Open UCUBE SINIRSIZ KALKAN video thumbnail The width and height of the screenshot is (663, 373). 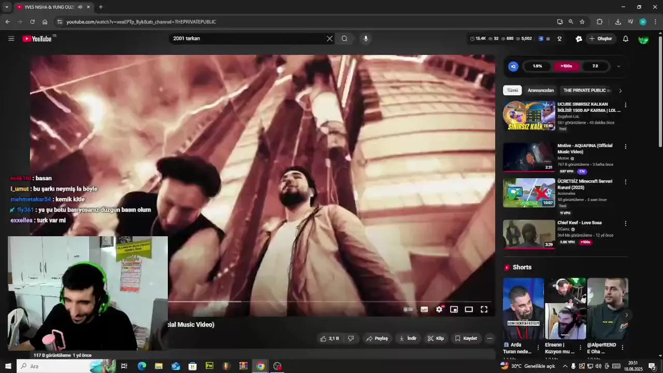pyautogui.click(x=529, y=116)
